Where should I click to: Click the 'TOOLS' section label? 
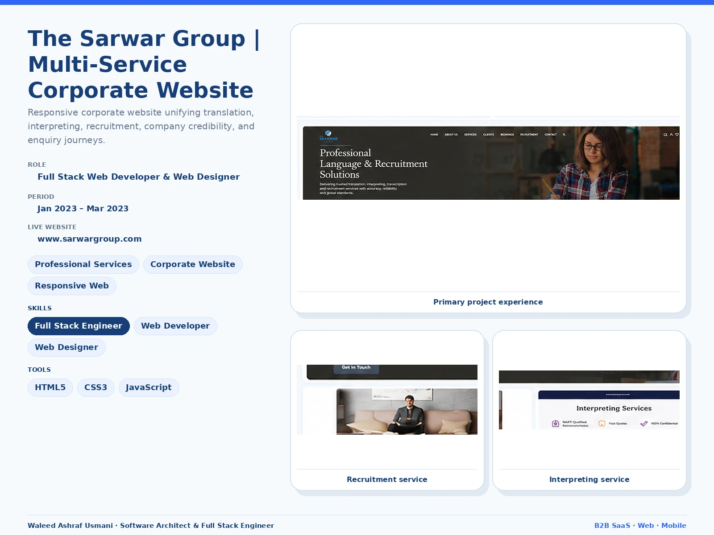(39, 370)
